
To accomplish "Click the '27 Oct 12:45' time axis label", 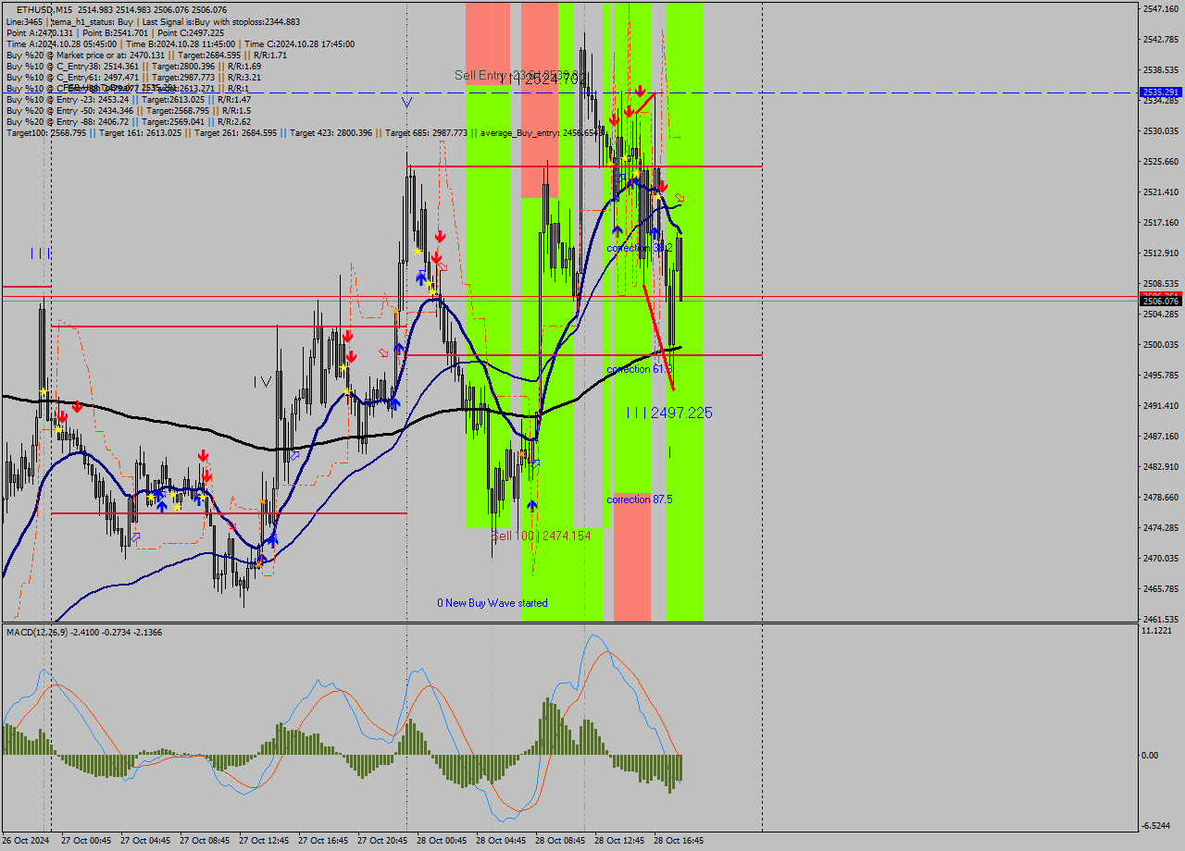I will pyautogui.click(x=264, y=841).
